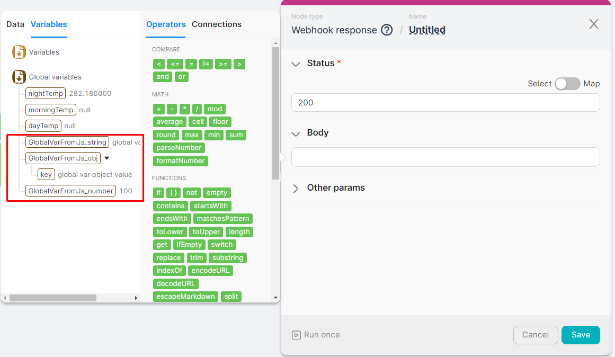Screen dimensions: 615x357
Task: Collapse the Body section chevron
Action: 296,133
